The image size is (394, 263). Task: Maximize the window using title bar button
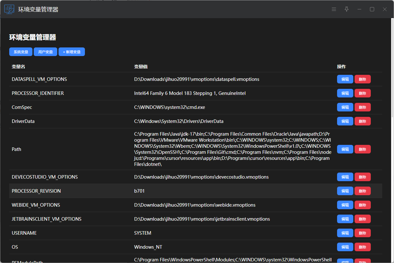tap(372, 9)
